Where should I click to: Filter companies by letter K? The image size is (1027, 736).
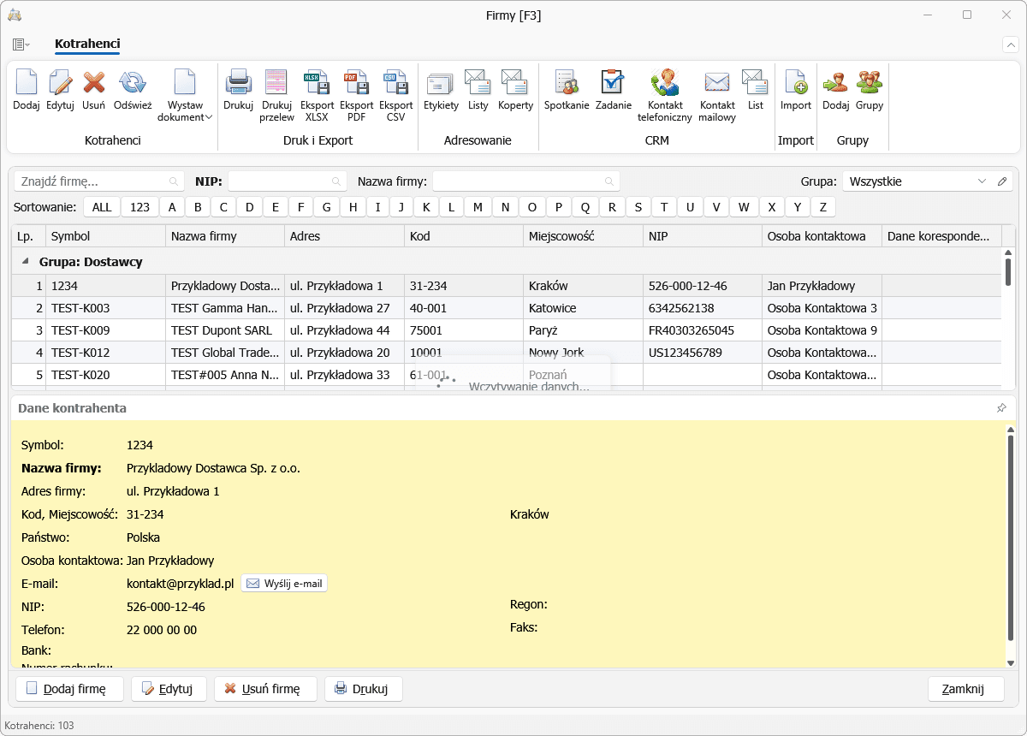pos(426,207)
